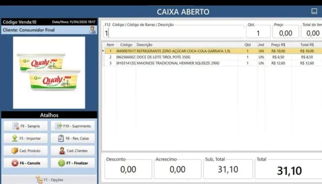Viewport: 322px width, 184px height.
Task: Click the green download arrow Importar icon
Action: (15, 138)
